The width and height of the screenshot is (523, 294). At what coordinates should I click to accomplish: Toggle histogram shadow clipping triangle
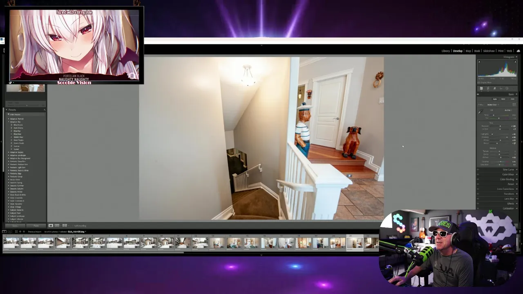(479, 62)
